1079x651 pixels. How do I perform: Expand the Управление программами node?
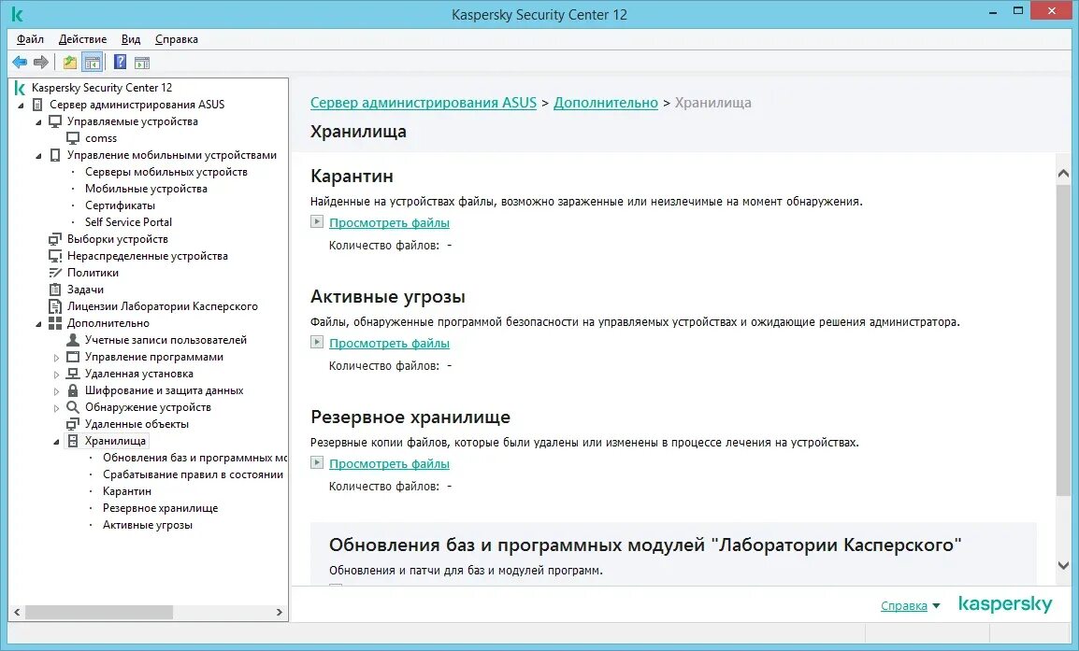click(56, 358)
